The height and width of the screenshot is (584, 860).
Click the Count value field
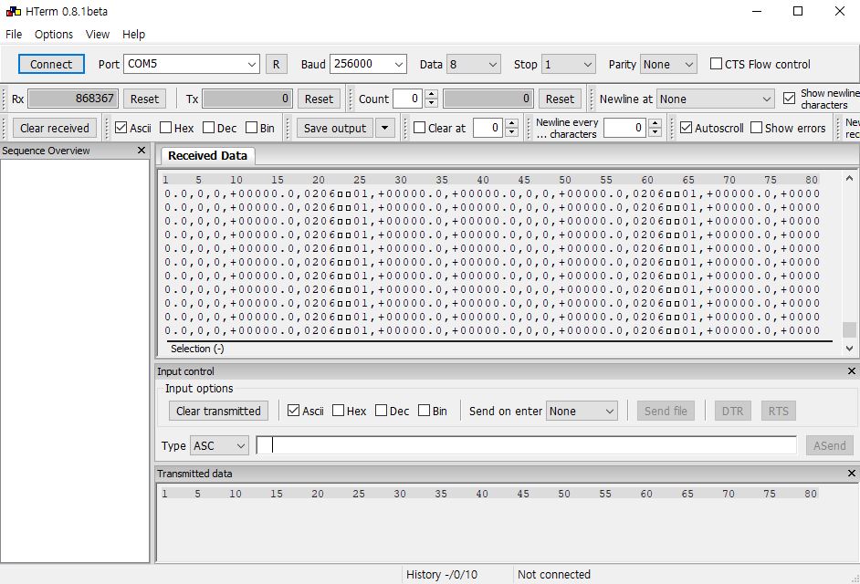(x=407, y=99)
